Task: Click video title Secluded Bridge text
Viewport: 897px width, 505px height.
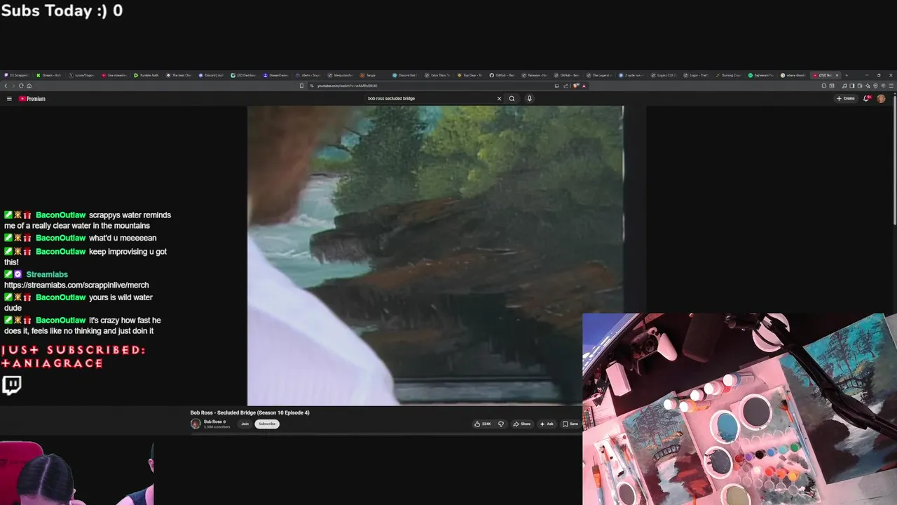Action: click(x=249, y=412)
